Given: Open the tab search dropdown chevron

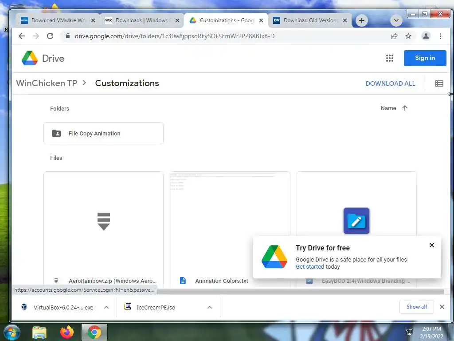Looking at the screenshot, I should click(396, 20).
